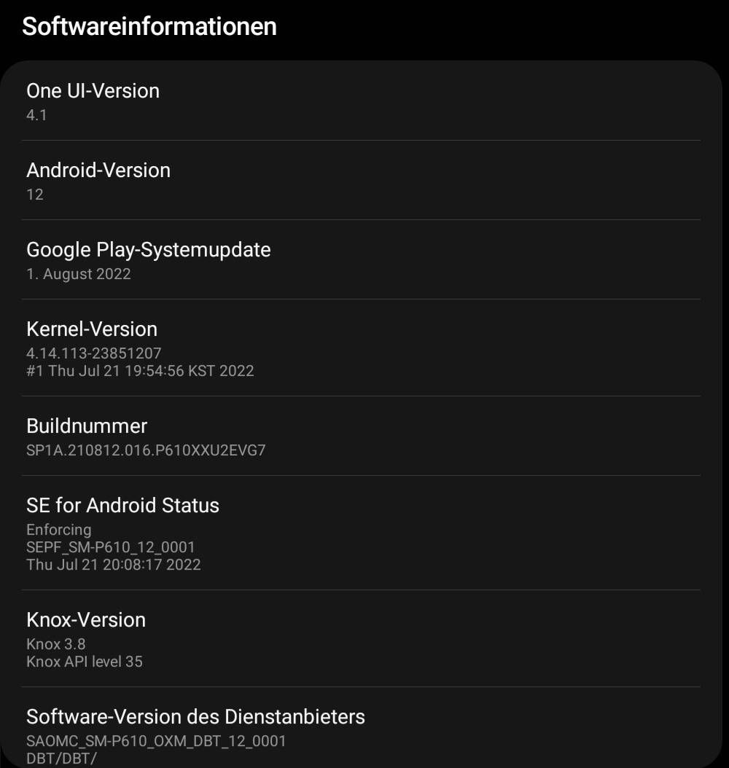Select SE for Android Status heading

click(122, 505)
